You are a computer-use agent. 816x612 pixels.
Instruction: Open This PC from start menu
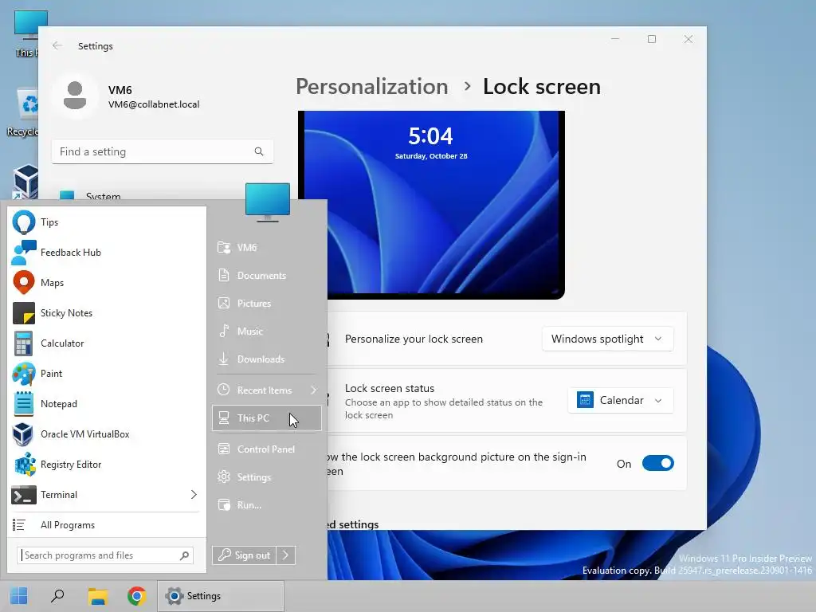pyautogui.click(x=266, y=418)
